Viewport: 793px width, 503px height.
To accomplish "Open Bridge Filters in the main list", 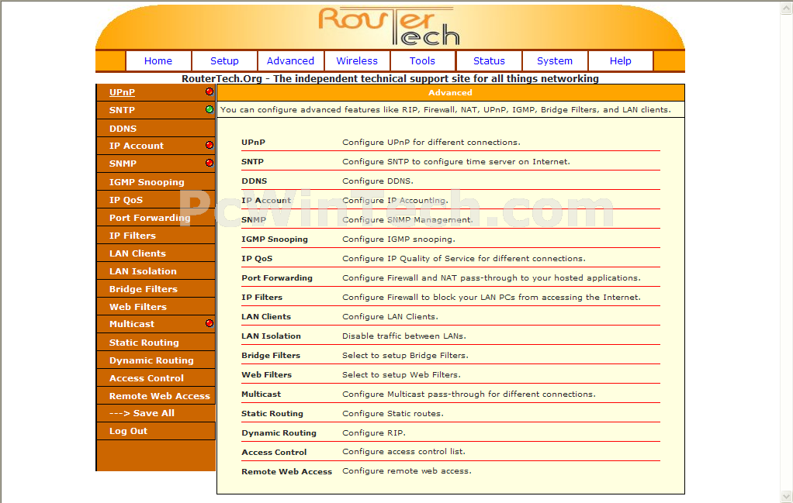I will pos(271,356).
